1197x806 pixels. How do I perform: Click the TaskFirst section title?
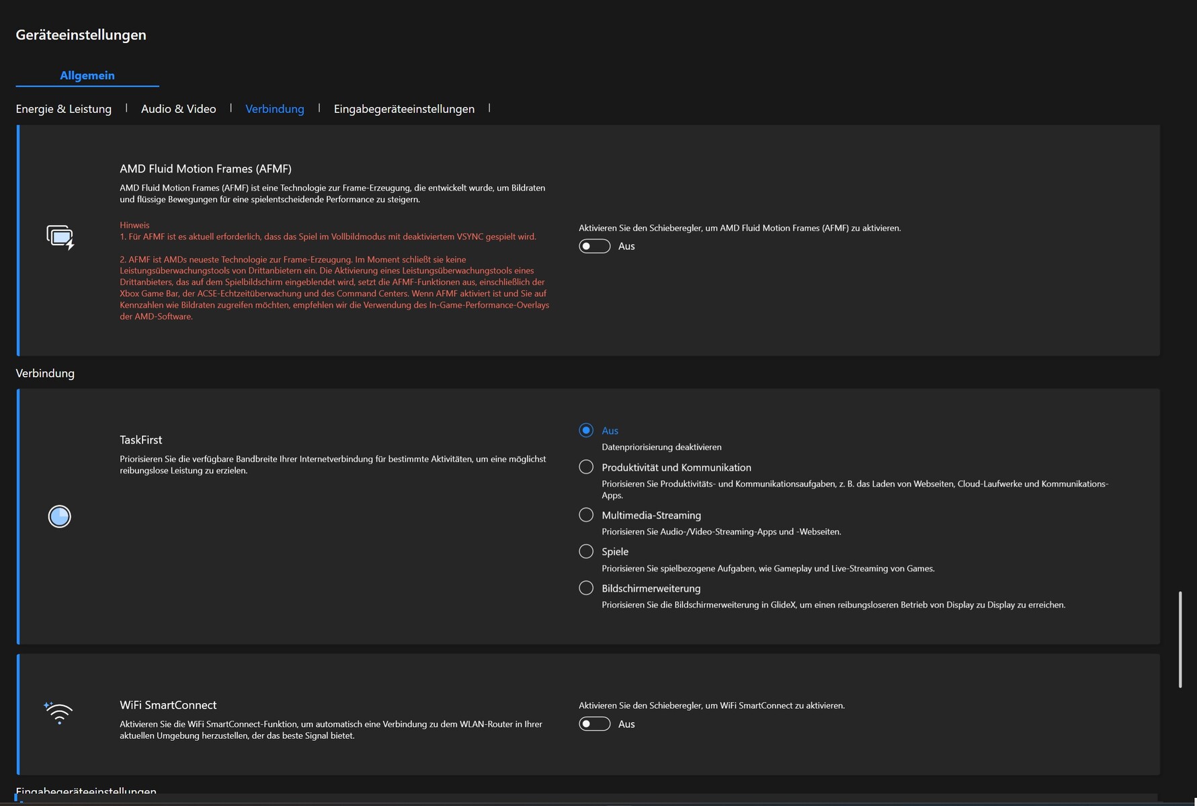pos(140,440)
